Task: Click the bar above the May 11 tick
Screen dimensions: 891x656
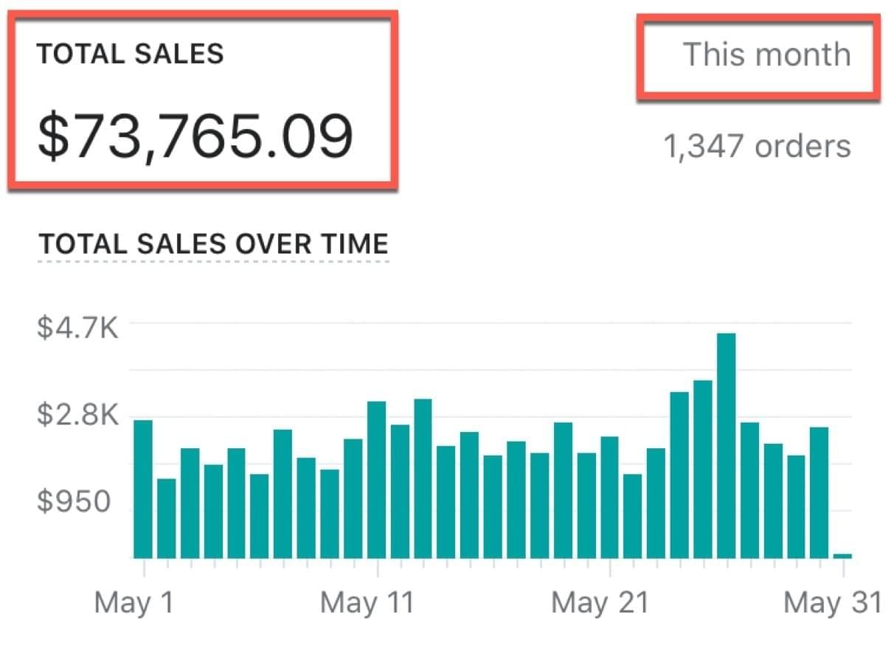Action: coord(376,479)
